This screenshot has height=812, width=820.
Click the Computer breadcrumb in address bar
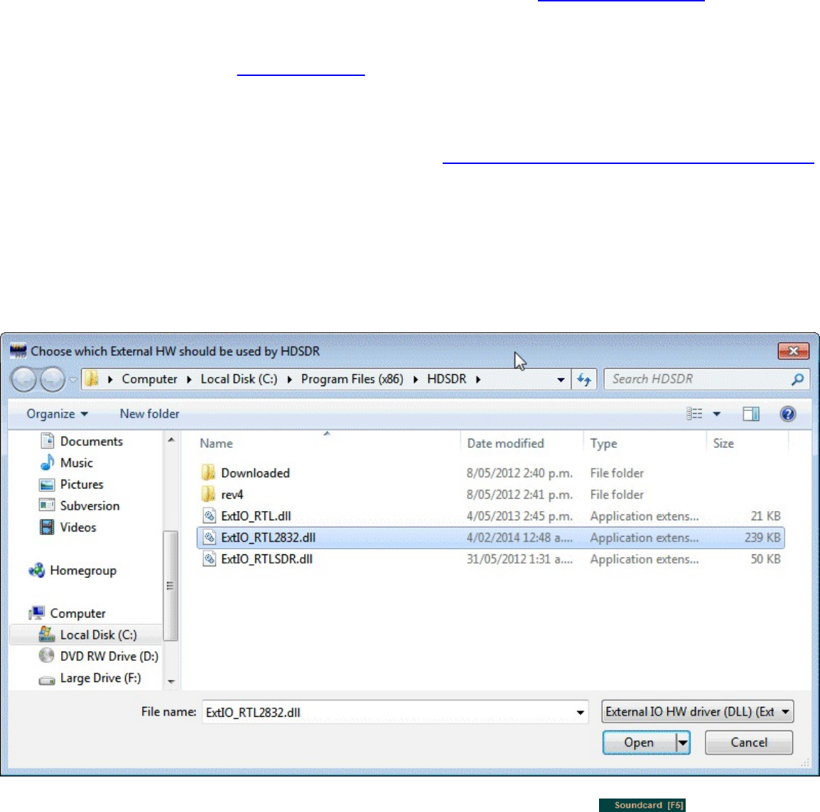149,379
